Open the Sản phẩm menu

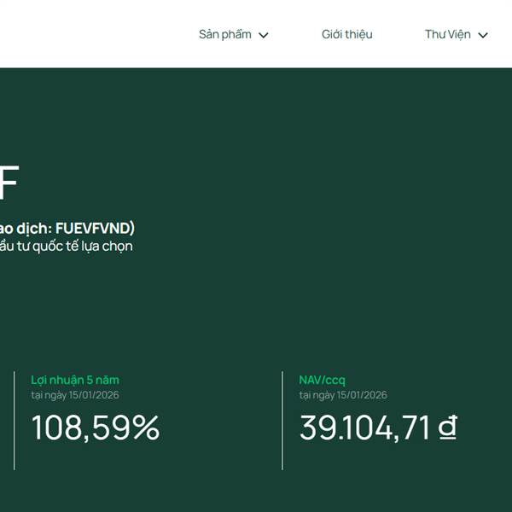click(225, 35)
